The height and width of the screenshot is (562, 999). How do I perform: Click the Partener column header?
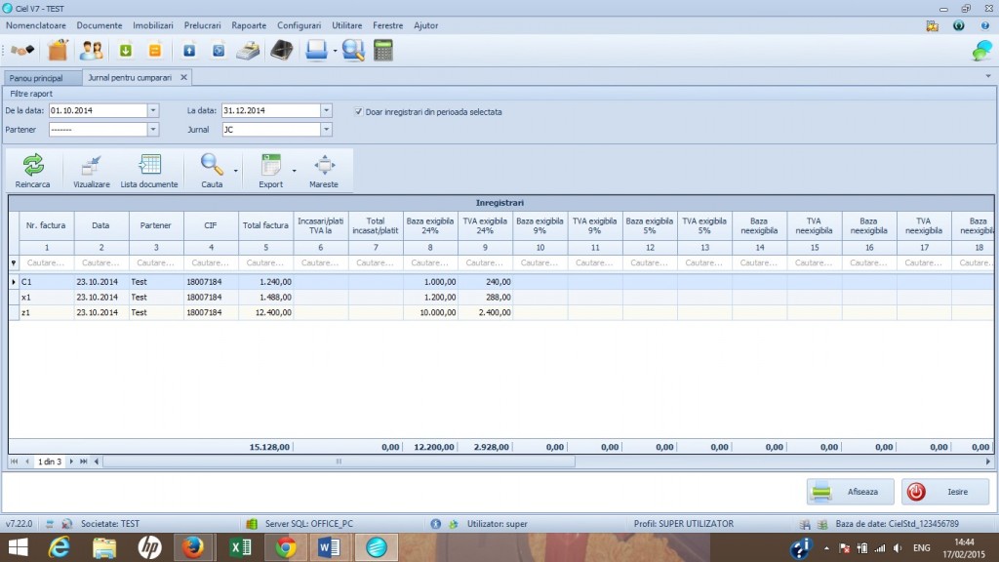[x=155, y=225]
